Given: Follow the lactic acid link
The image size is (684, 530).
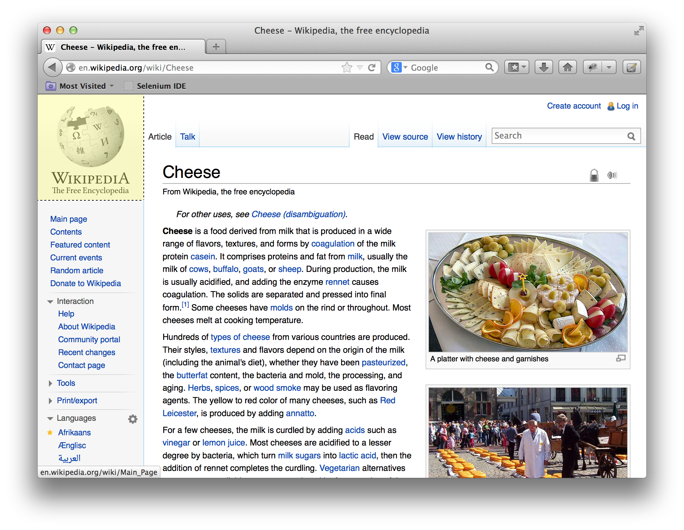Looking at the screenshot, I should pos(358,455).
